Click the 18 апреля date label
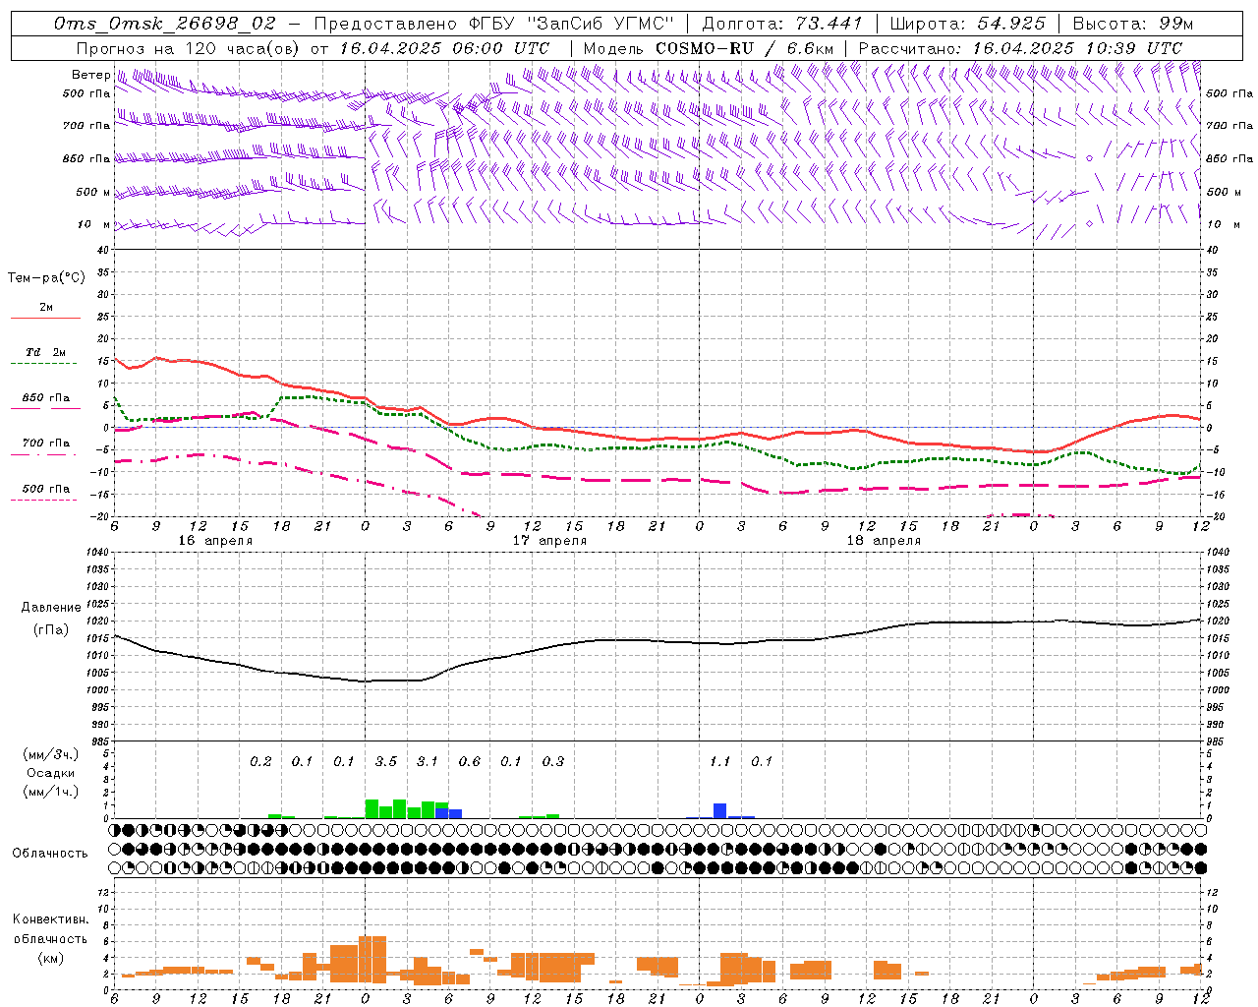This screenshot has width=1258, height=1007. point(884,541)
